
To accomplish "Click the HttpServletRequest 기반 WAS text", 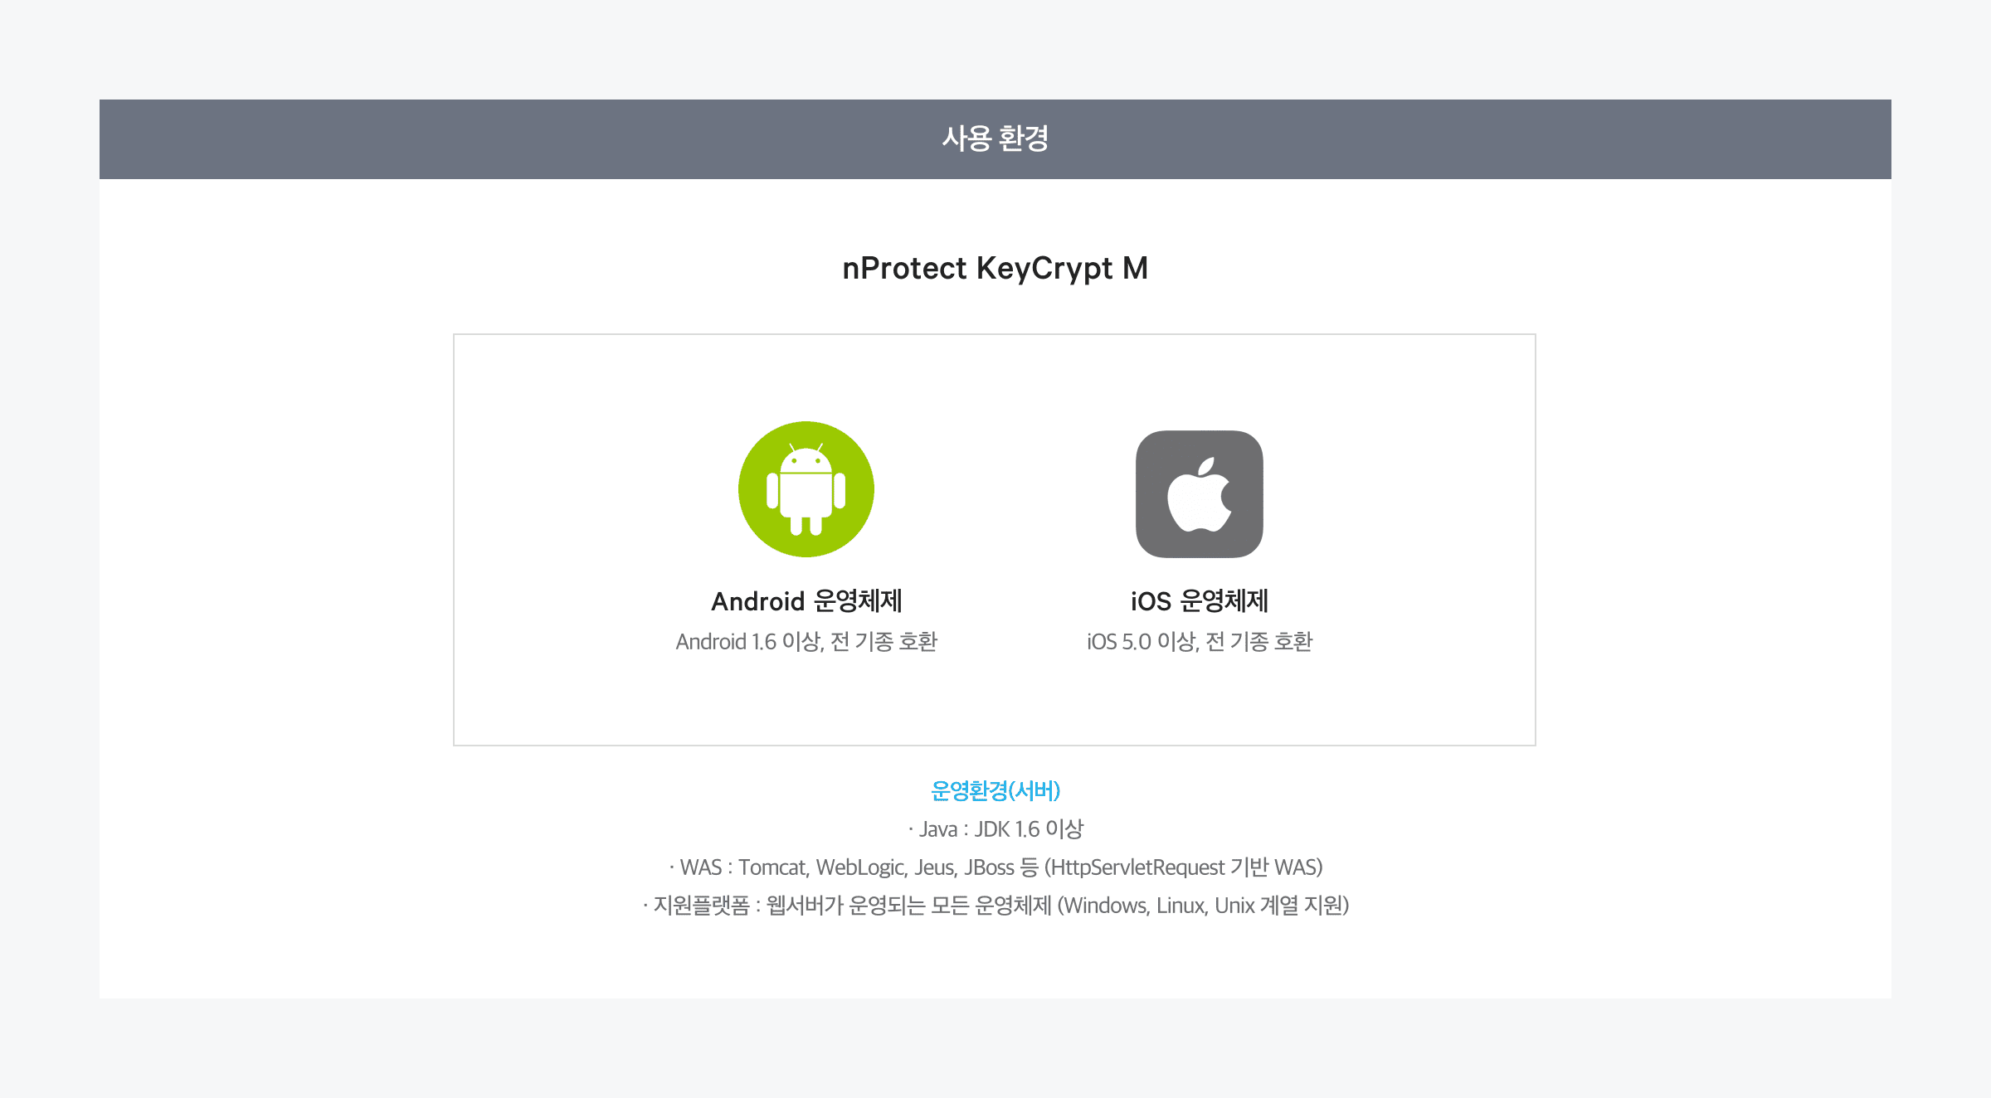I will click(1183, 867).
